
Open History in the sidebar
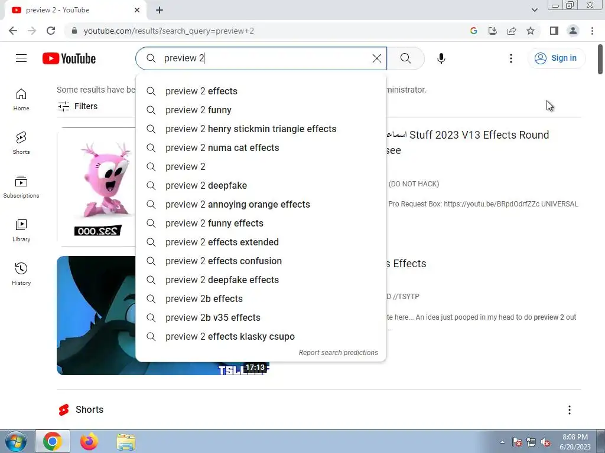pos(21,274)
